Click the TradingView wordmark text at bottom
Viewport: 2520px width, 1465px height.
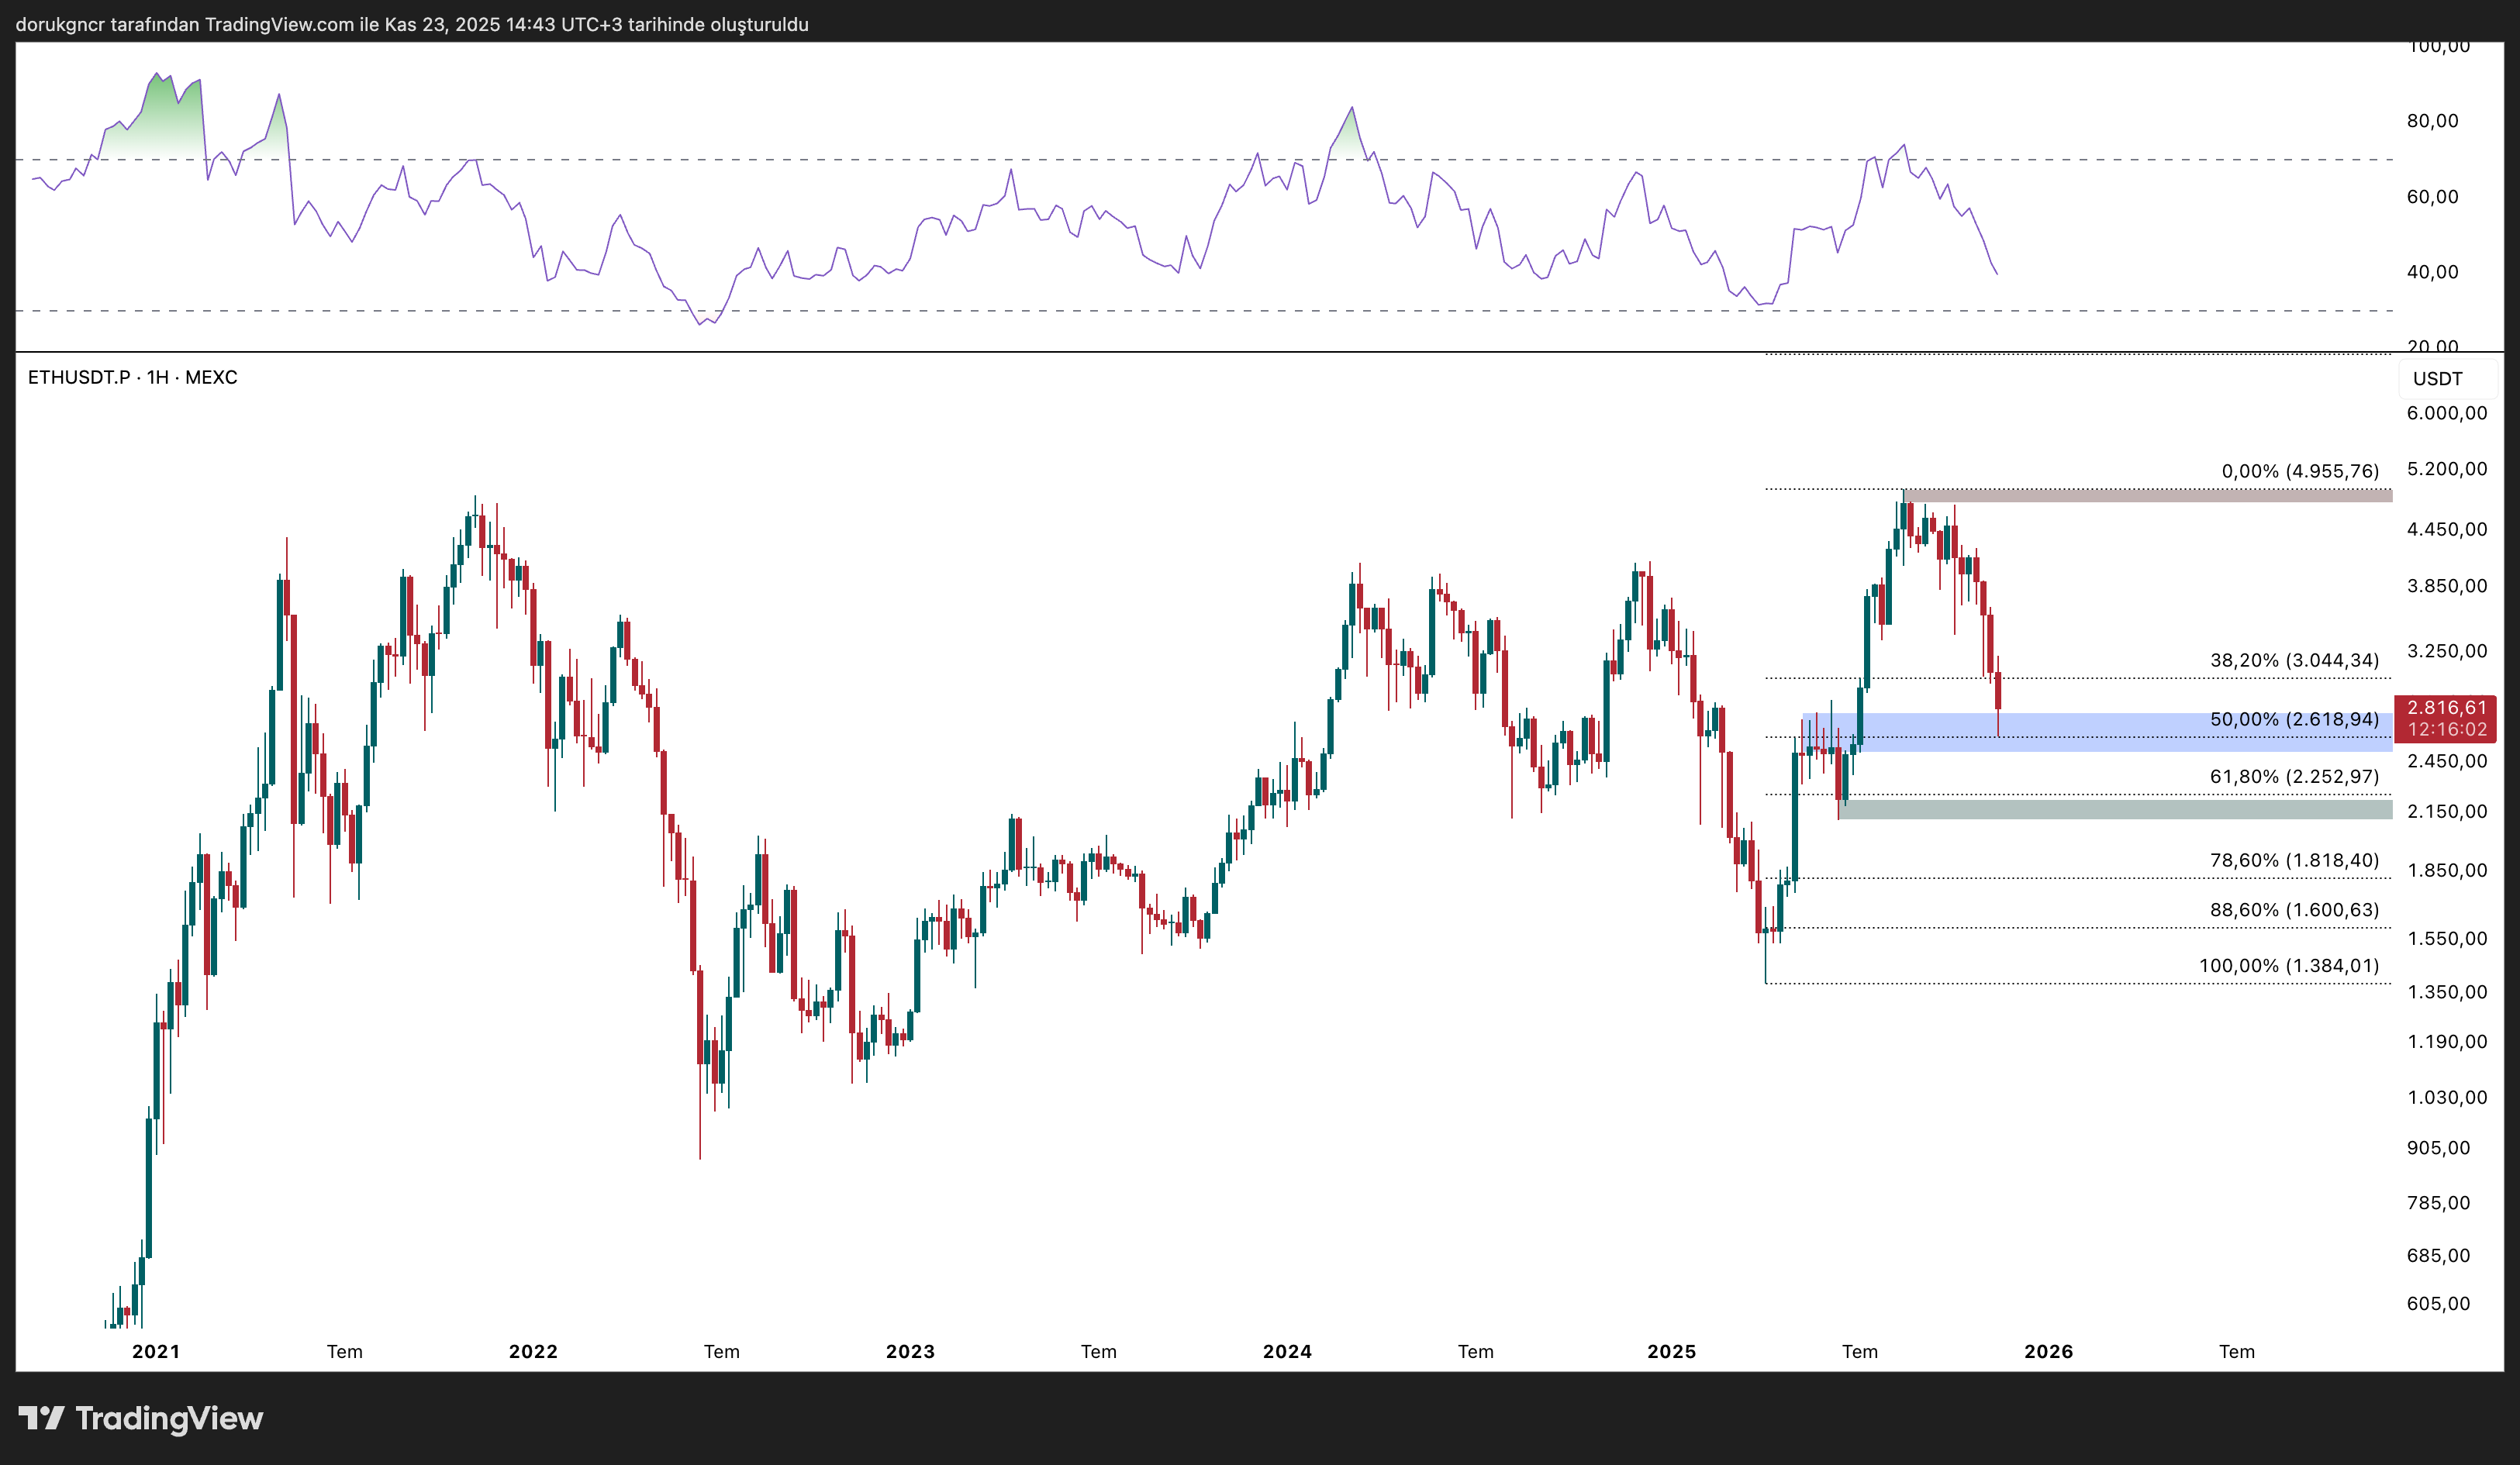[169, 1418]
